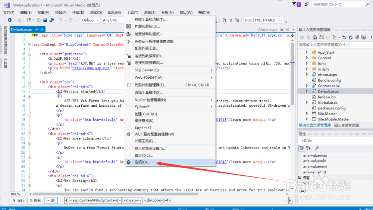373x210 pixels.
Task: Open NuGet Package Manager submenu
Action: point(170,100)
